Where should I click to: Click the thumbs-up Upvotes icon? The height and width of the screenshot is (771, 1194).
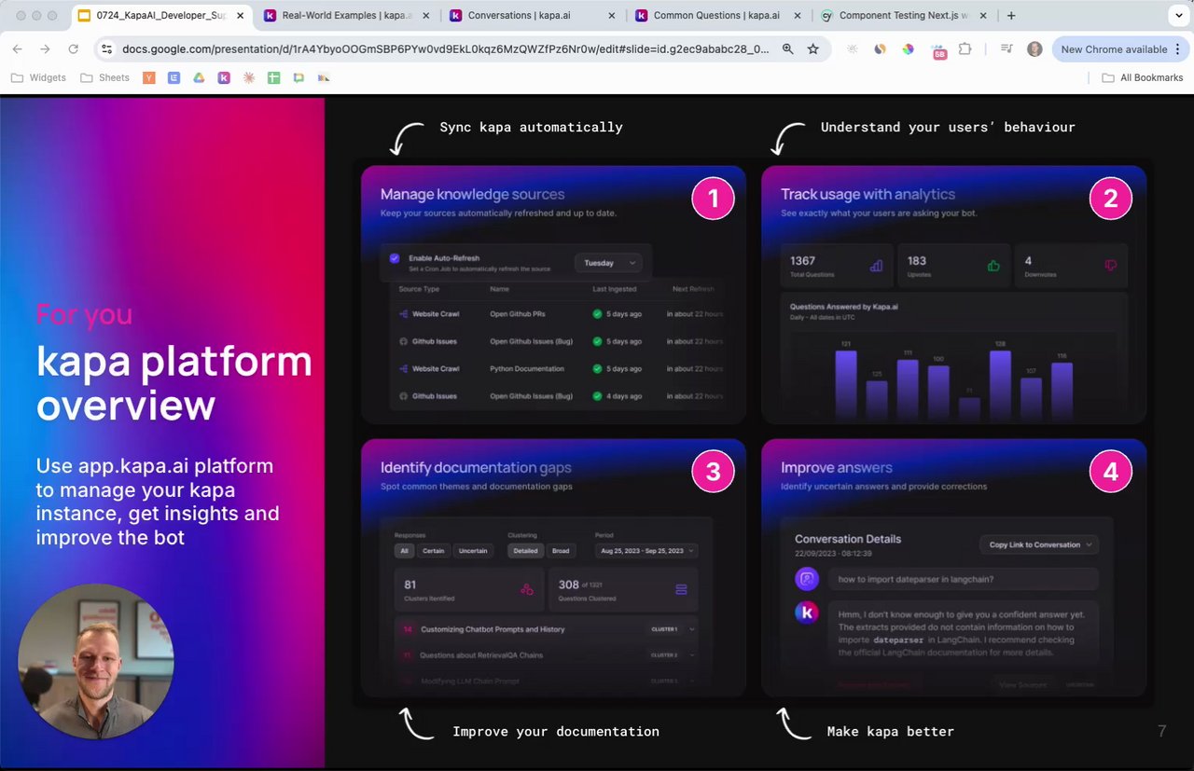click(993, 266)
